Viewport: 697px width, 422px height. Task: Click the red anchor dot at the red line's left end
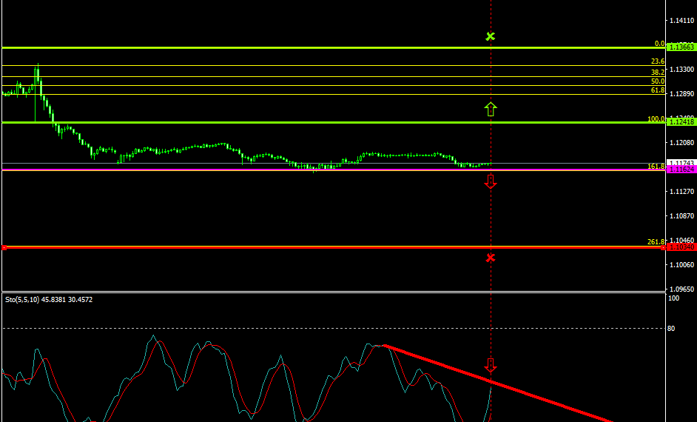click(x=4, y=247)
